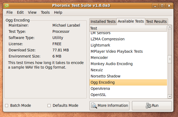The width and height of the screenshot is (178, 117).
Task: Click the Michael Larabel maintainer value
Action: pos(66,25)
